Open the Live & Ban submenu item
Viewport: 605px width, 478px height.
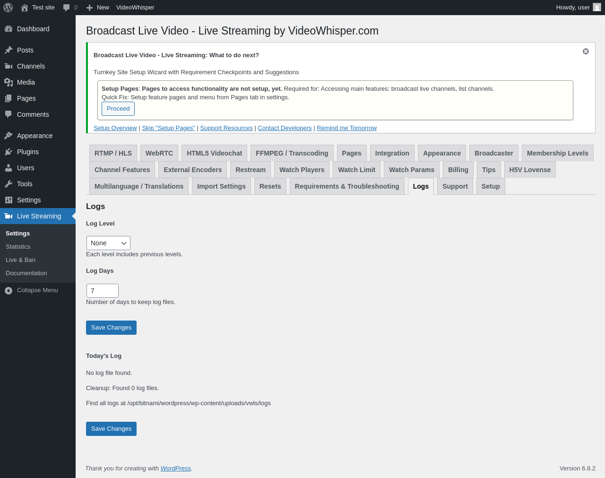tap(38, 260)
